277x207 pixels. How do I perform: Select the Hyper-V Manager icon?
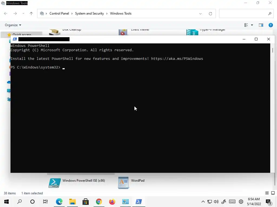click(x=192, y=32)
